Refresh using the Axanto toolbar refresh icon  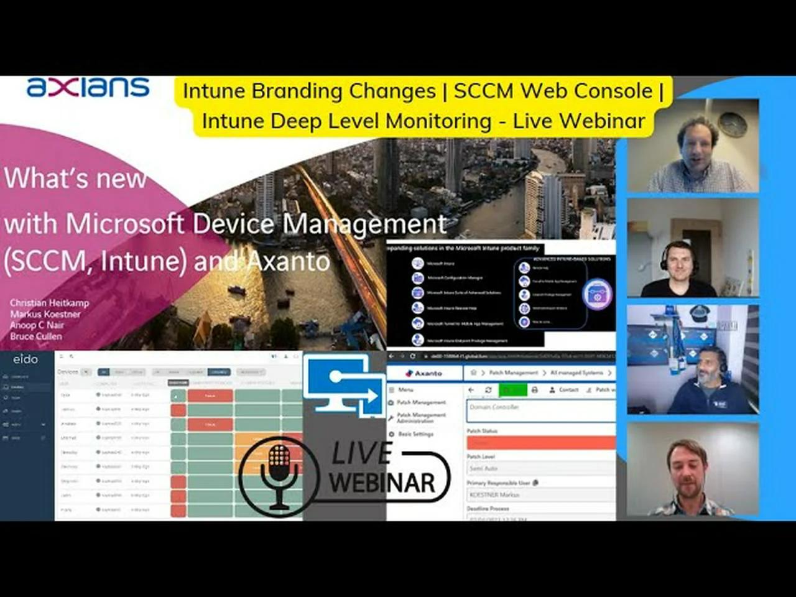click(x=488, y=390)
